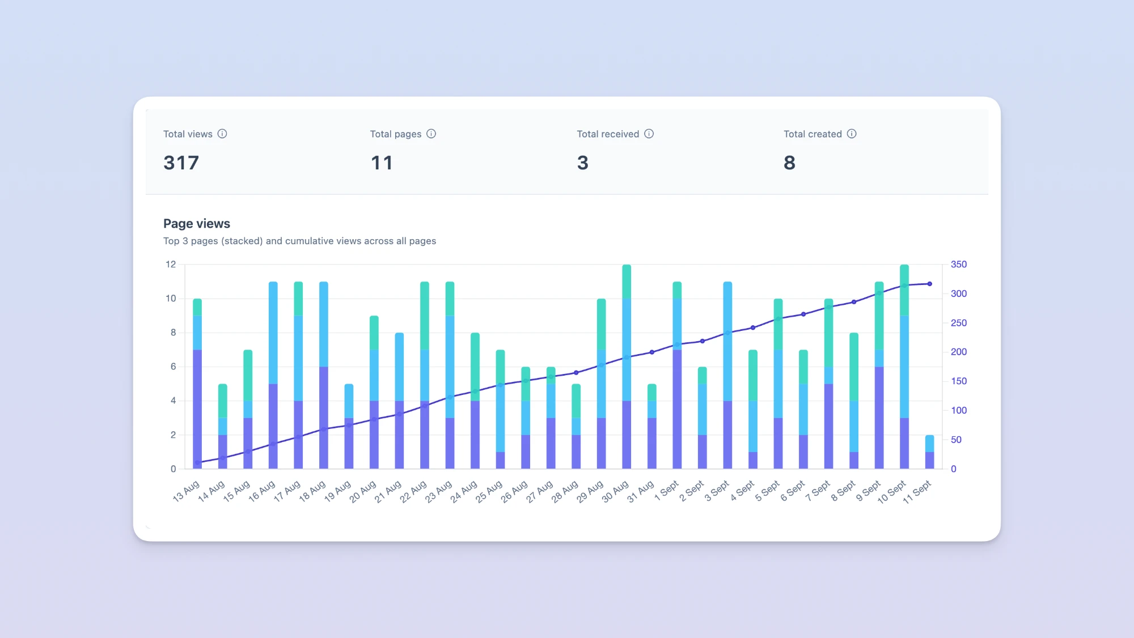Click the 350 right axis label

point(959,265)
